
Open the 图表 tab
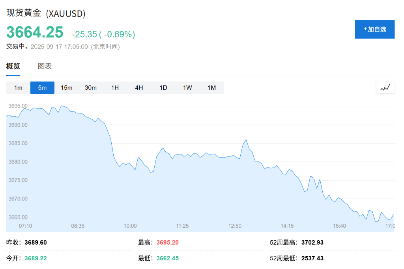coord(45,66)
